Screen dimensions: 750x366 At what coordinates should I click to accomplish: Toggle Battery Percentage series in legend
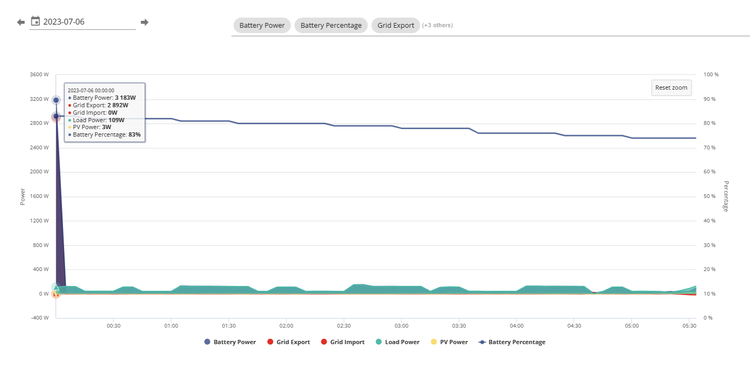tap(512, 342)
